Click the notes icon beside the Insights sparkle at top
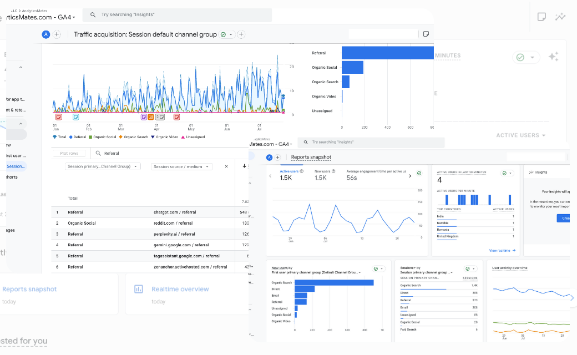Screen dimensions: 577x355 tap(541, 17)
